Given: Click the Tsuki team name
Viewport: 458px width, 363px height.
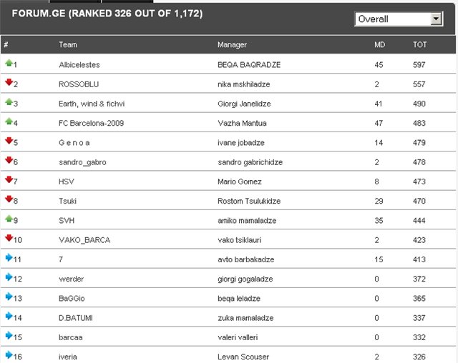Looking at the screenshot, I should click(67, 201).
